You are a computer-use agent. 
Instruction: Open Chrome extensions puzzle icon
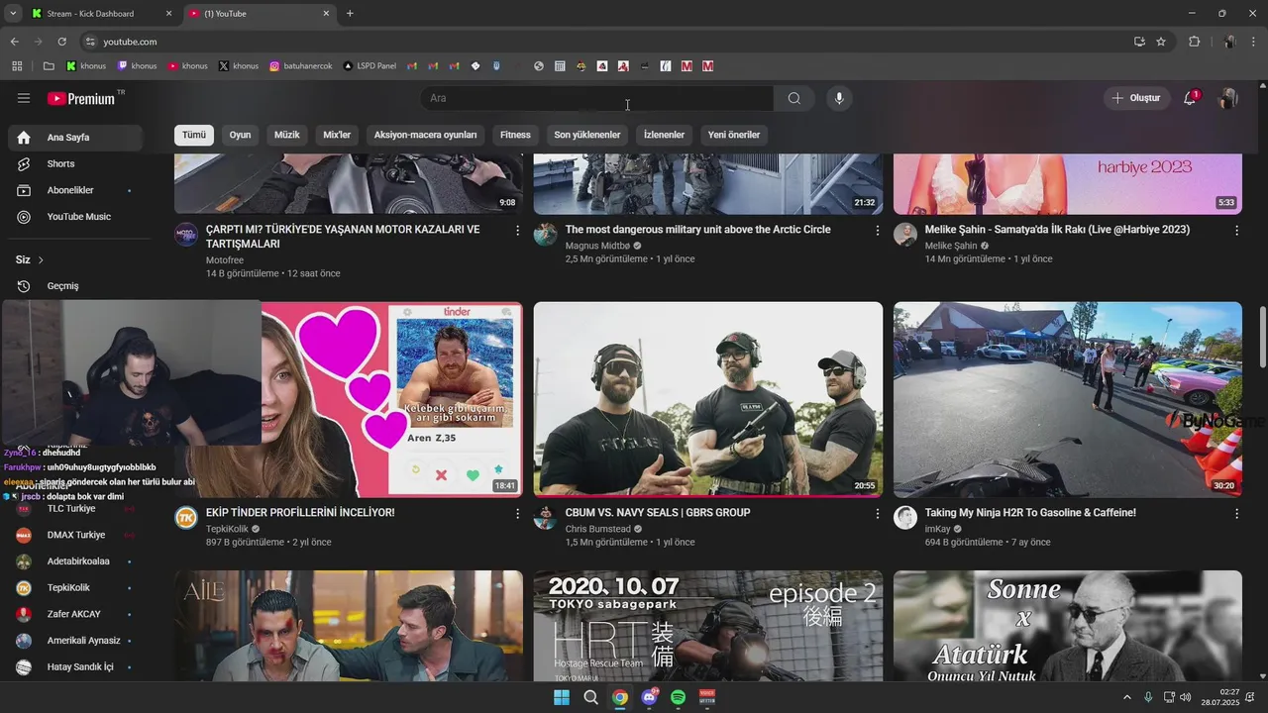(1194, 42)
